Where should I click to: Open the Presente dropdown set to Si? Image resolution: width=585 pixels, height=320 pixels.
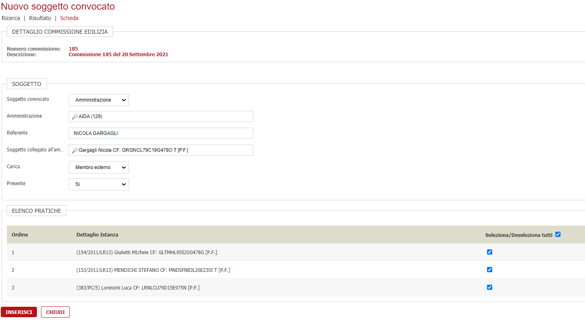pos(99,184)
